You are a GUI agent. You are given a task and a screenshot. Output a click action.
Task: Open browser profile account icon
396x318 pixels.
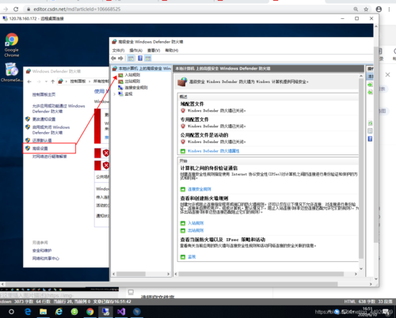pyautogui.click(x=379, y=9)
